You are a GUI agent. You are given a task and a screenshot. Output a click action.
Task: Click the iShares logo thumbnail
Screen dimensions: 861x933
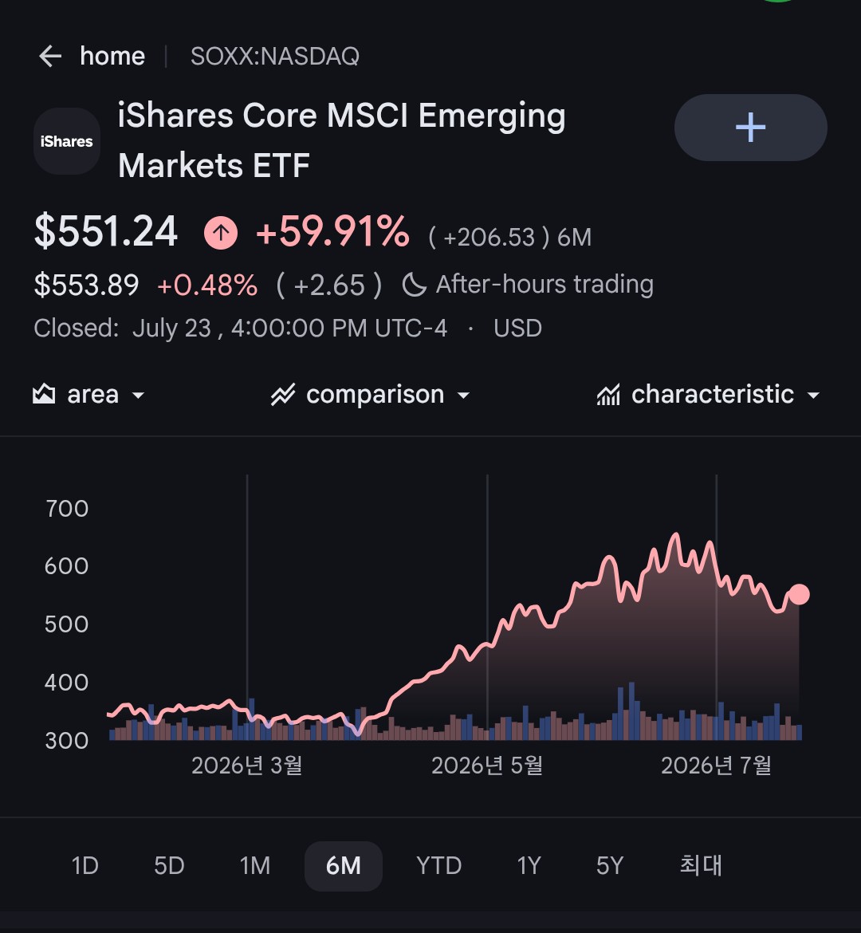tap(67, 141)
